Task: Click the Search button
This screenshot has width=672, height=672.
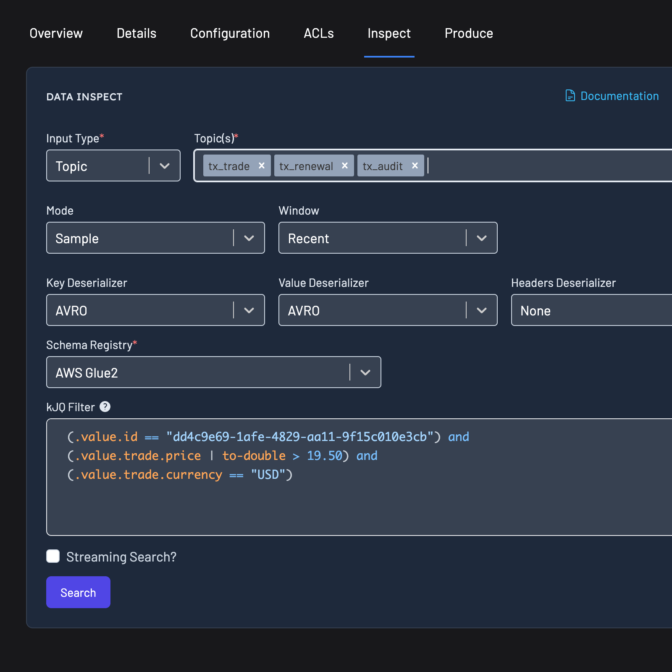Action: [78, 592]
